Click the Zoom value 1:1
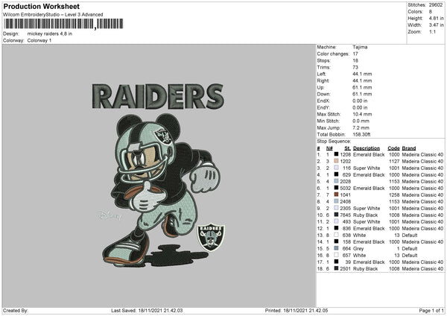 pos(432,31)
